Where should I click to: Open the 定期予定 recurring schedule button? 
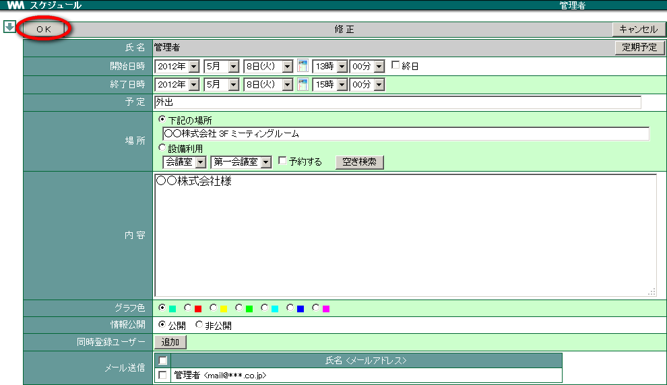point(639,47)
